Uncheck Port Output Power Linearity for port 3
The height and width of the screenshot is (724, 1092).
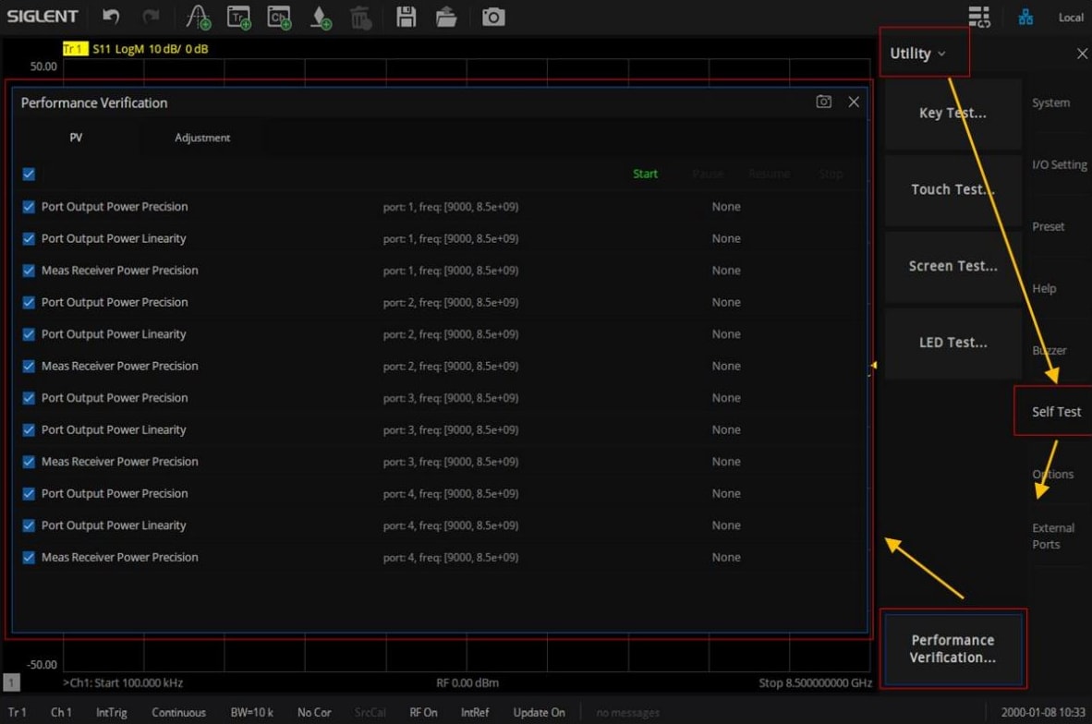pos(29,430)
